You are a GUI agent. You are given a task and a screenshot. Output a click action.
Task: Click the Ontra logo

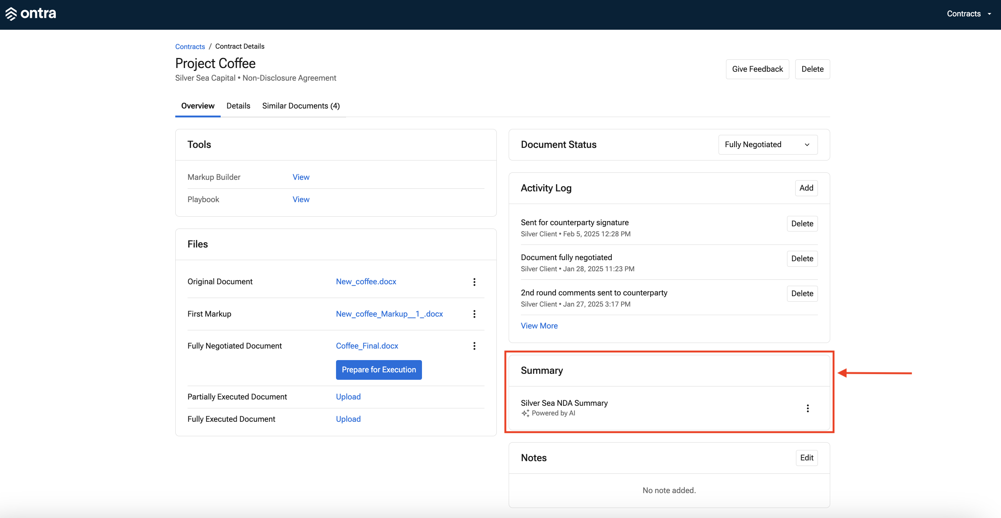[x=31, y=14]
